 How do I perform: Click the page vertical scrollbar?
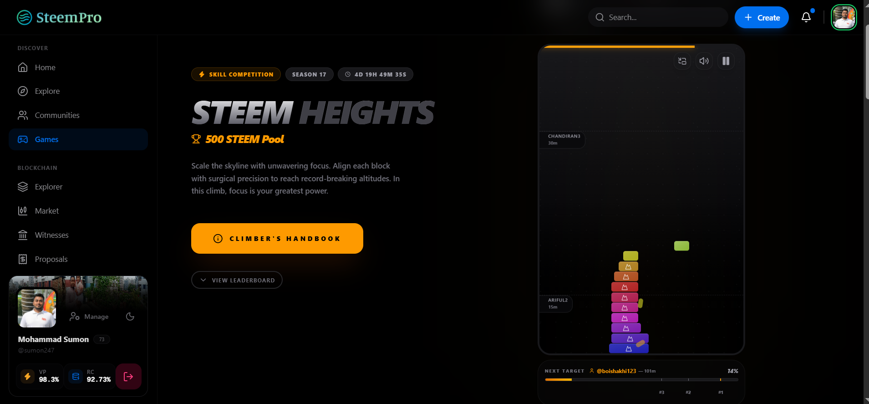tap(866, 61)
